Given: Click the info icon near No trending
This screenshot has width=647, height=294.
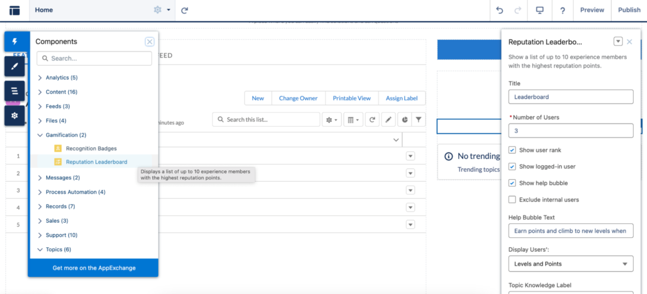Looking at the screenshot, I should tap(449, 156).
